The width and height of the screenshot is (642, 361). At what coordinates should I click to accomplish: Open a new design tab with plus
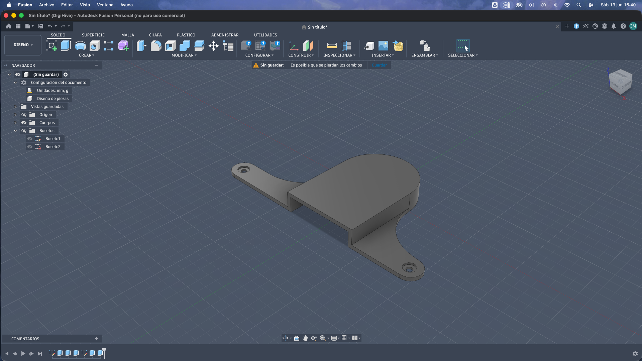(x=567, y=26)
